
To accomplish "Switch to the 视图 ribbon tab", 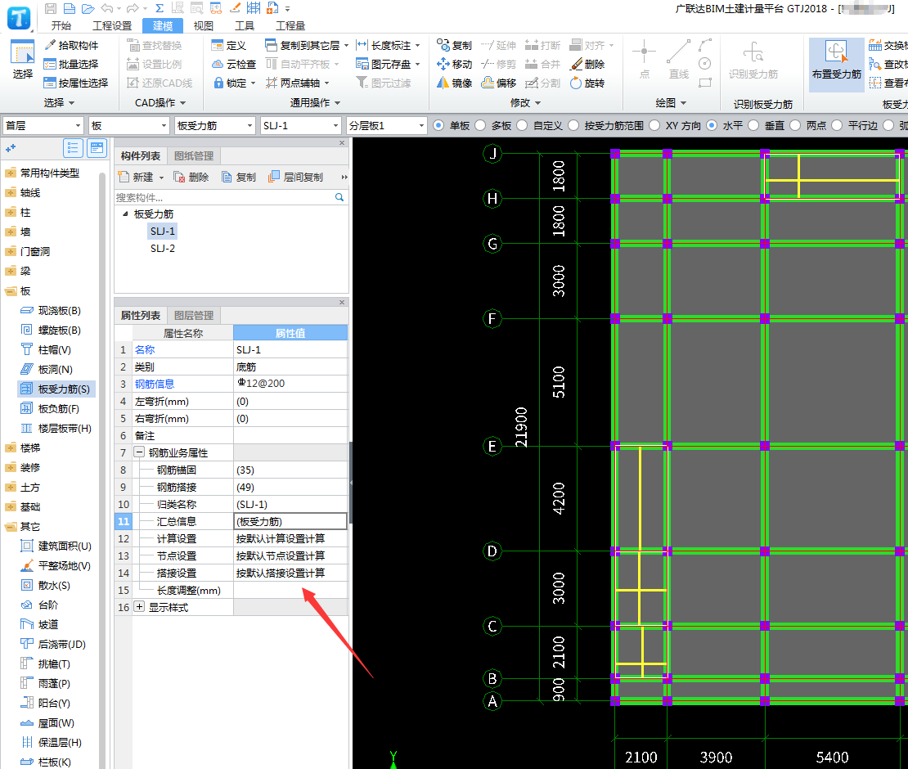I will coord(203,25).
